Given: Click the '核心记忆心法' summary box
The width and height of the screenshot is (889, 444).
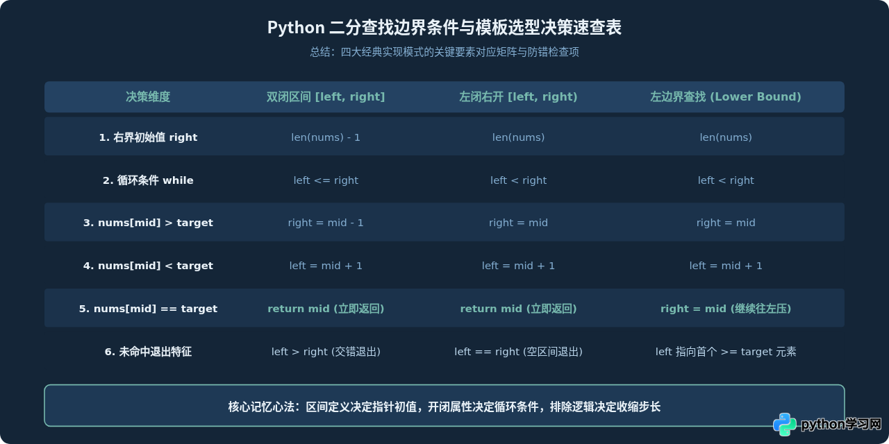Looking at the screenshot, I should pos(444,406).
